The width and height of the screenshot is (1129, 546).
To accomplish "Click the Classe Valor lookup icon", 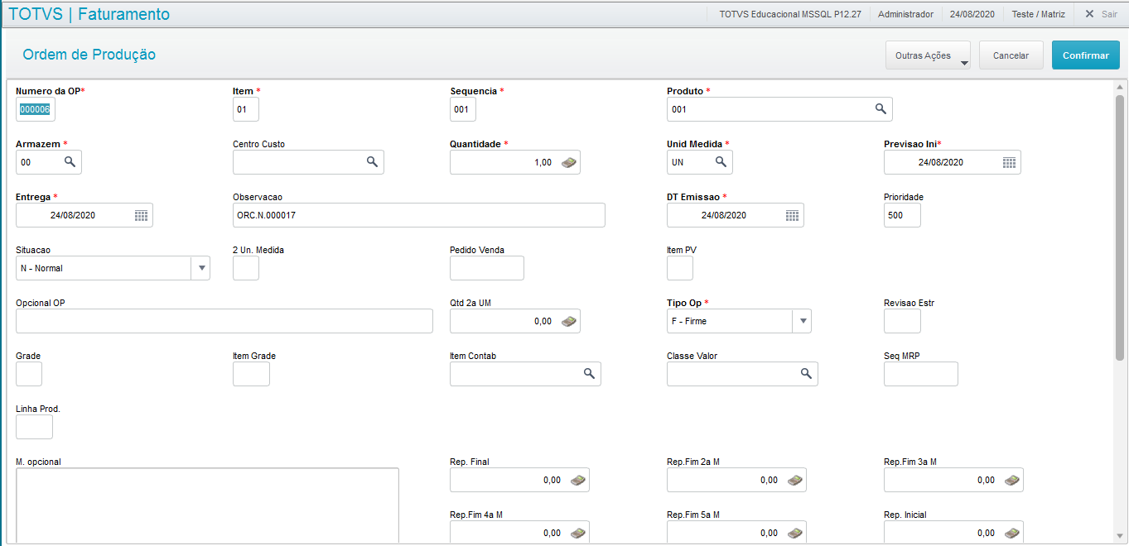I will point(806,374).
